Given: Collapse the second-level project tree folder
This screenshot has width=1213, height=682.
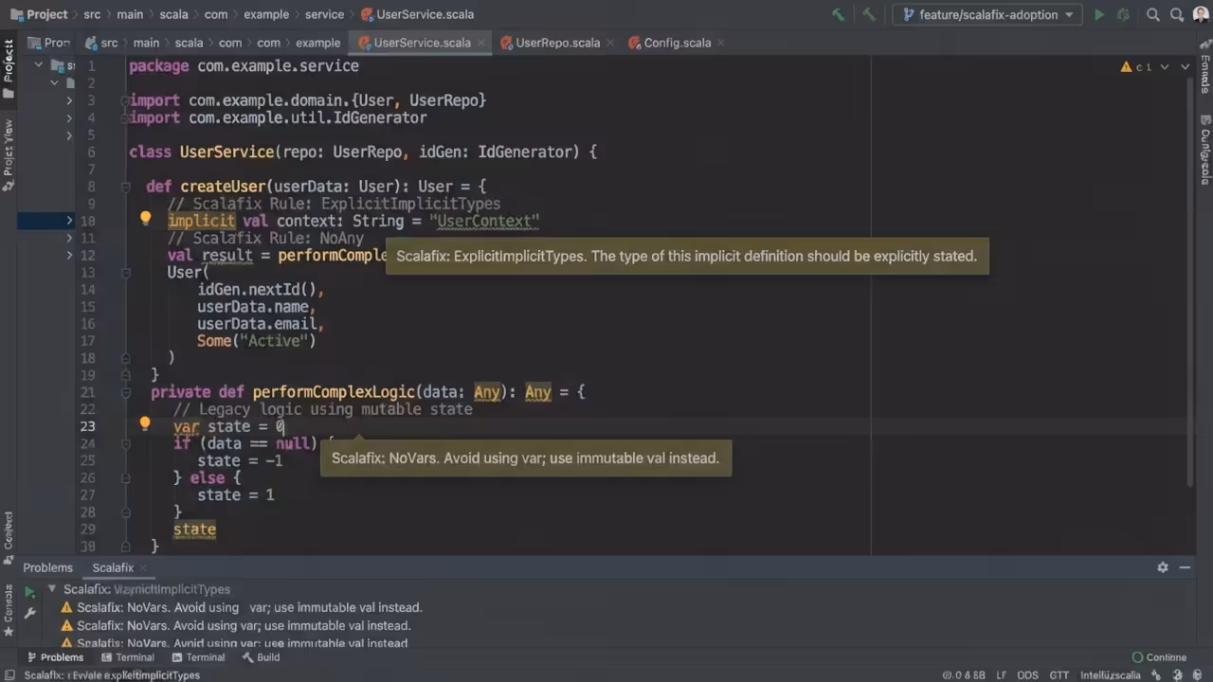Looking at the screenshot, I should point(54,82).
